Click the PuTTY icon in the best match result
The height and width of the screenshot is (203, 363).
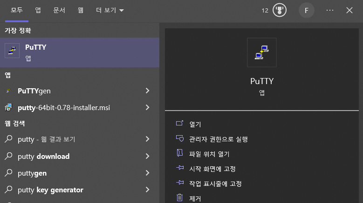[x=12, y=50]
